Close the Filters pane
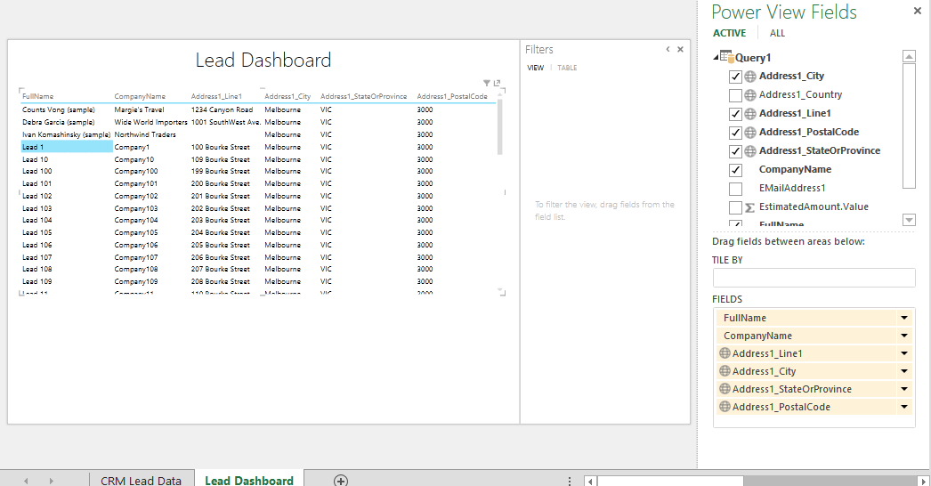This screenshot has width=931, height=486. click(x=681, y=50)
